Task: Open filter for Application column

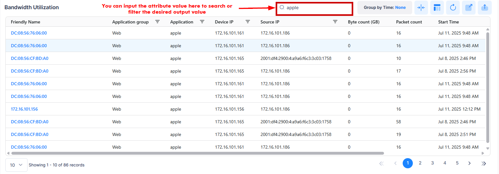Action: point(202,22)
